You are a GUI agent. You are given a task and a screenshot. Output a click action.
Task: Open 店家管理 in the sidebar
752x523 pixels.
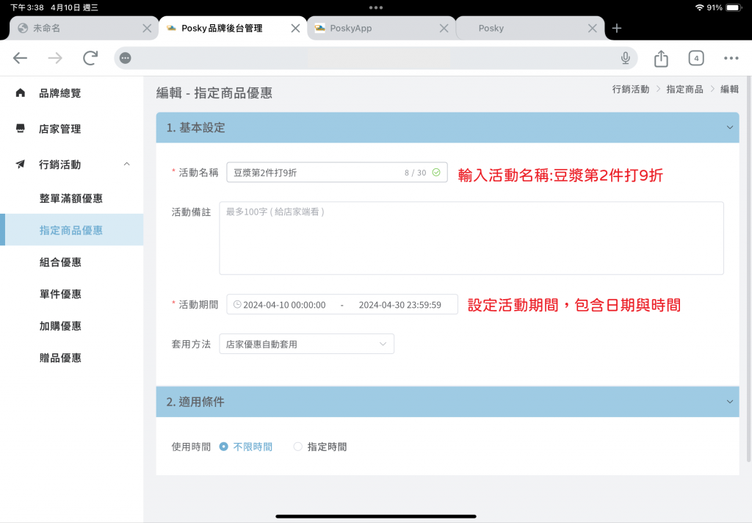60,129
